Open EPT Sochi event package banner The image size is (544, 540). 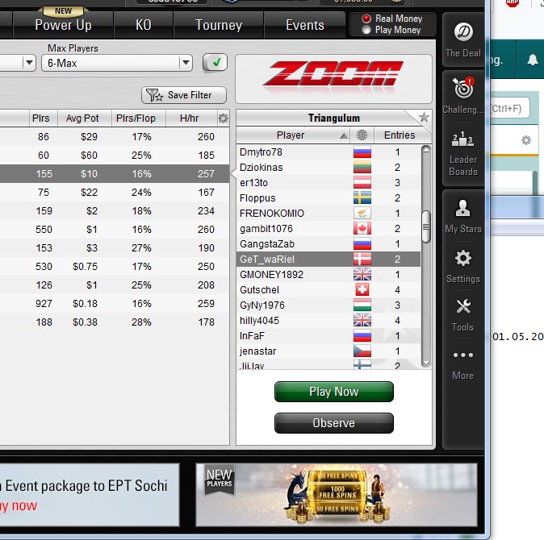89,495
